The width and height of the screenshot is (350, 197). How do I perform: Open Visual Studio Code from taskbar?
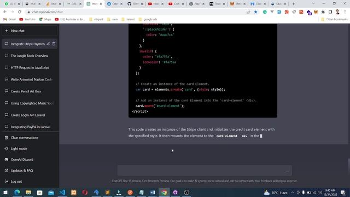pyautogui.click(x=62, y=192)
